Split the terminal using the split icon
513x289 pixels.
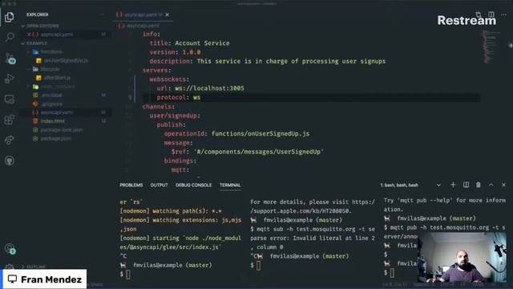tap(466, 185)
